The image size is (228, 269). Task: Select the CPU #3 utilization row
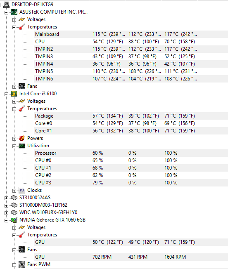[131, 183]
